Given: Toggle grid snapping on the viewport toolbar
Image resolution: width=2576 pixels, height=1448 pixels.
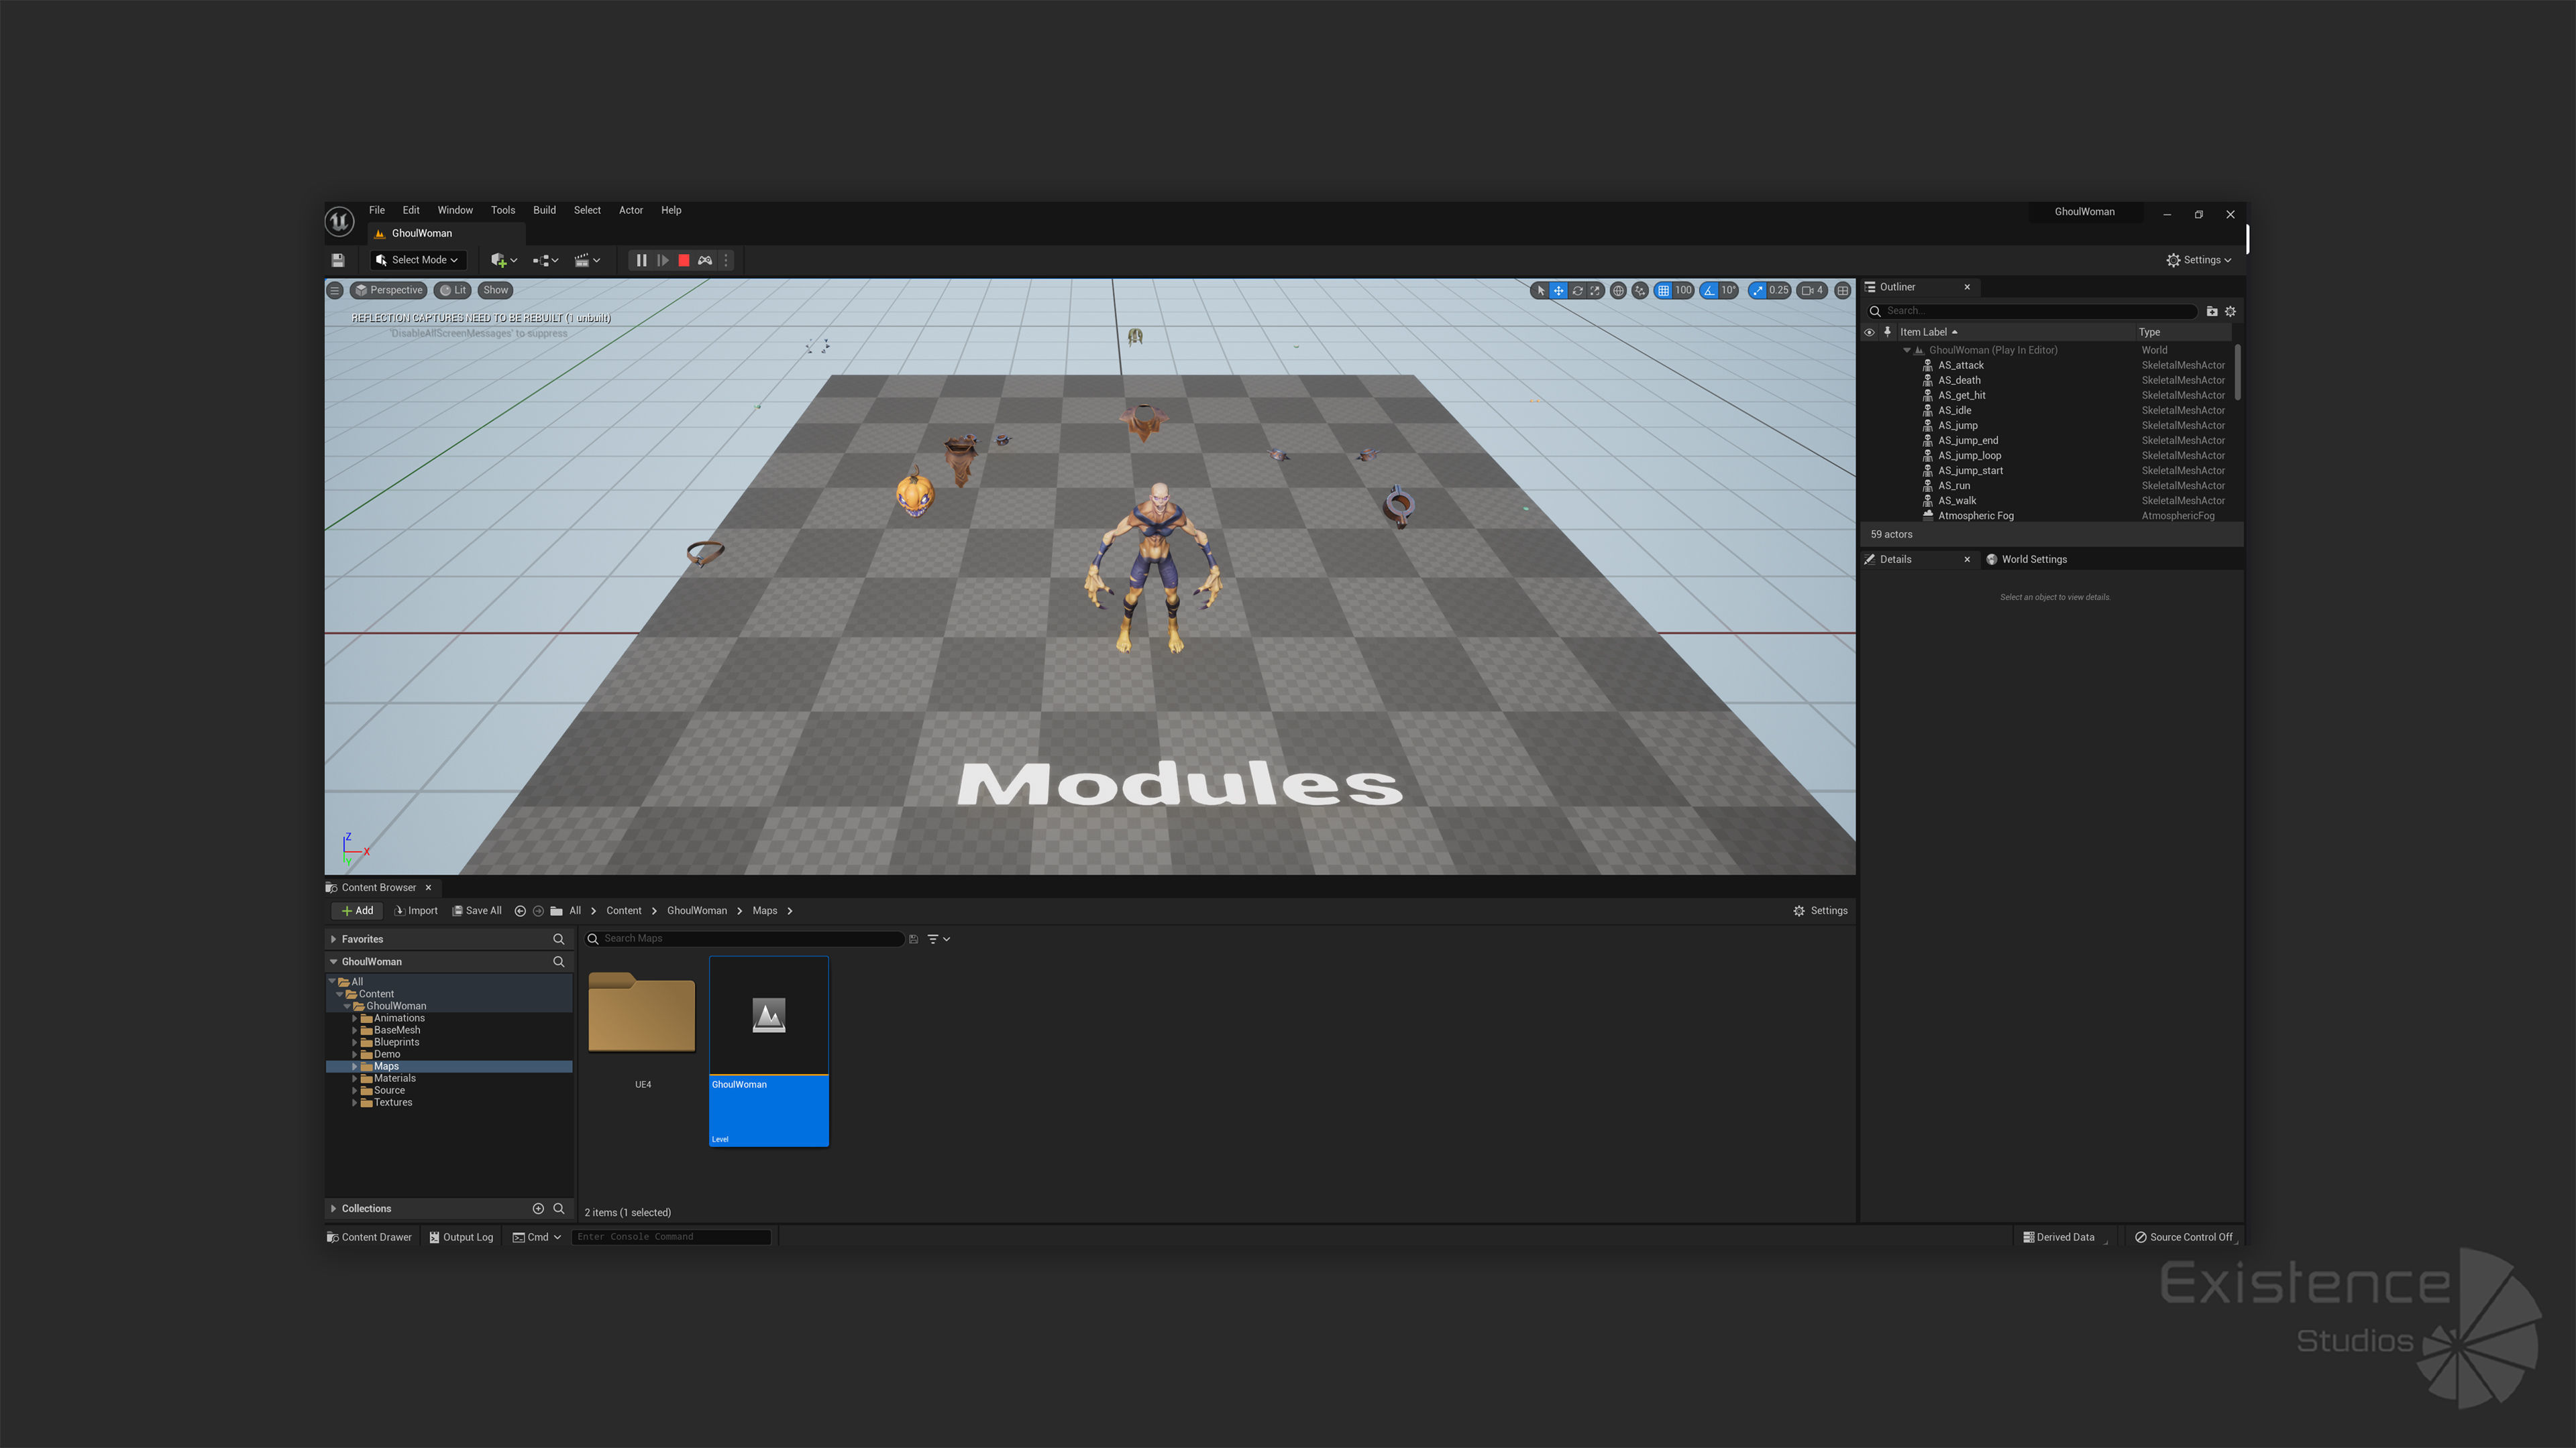Looking at the screenshot, I should coord(1663,291).
